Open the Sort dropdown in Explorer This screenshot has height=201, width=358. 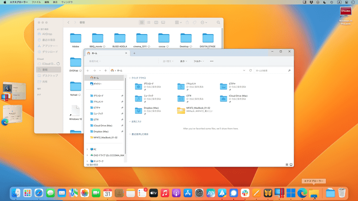click(168, 61)
